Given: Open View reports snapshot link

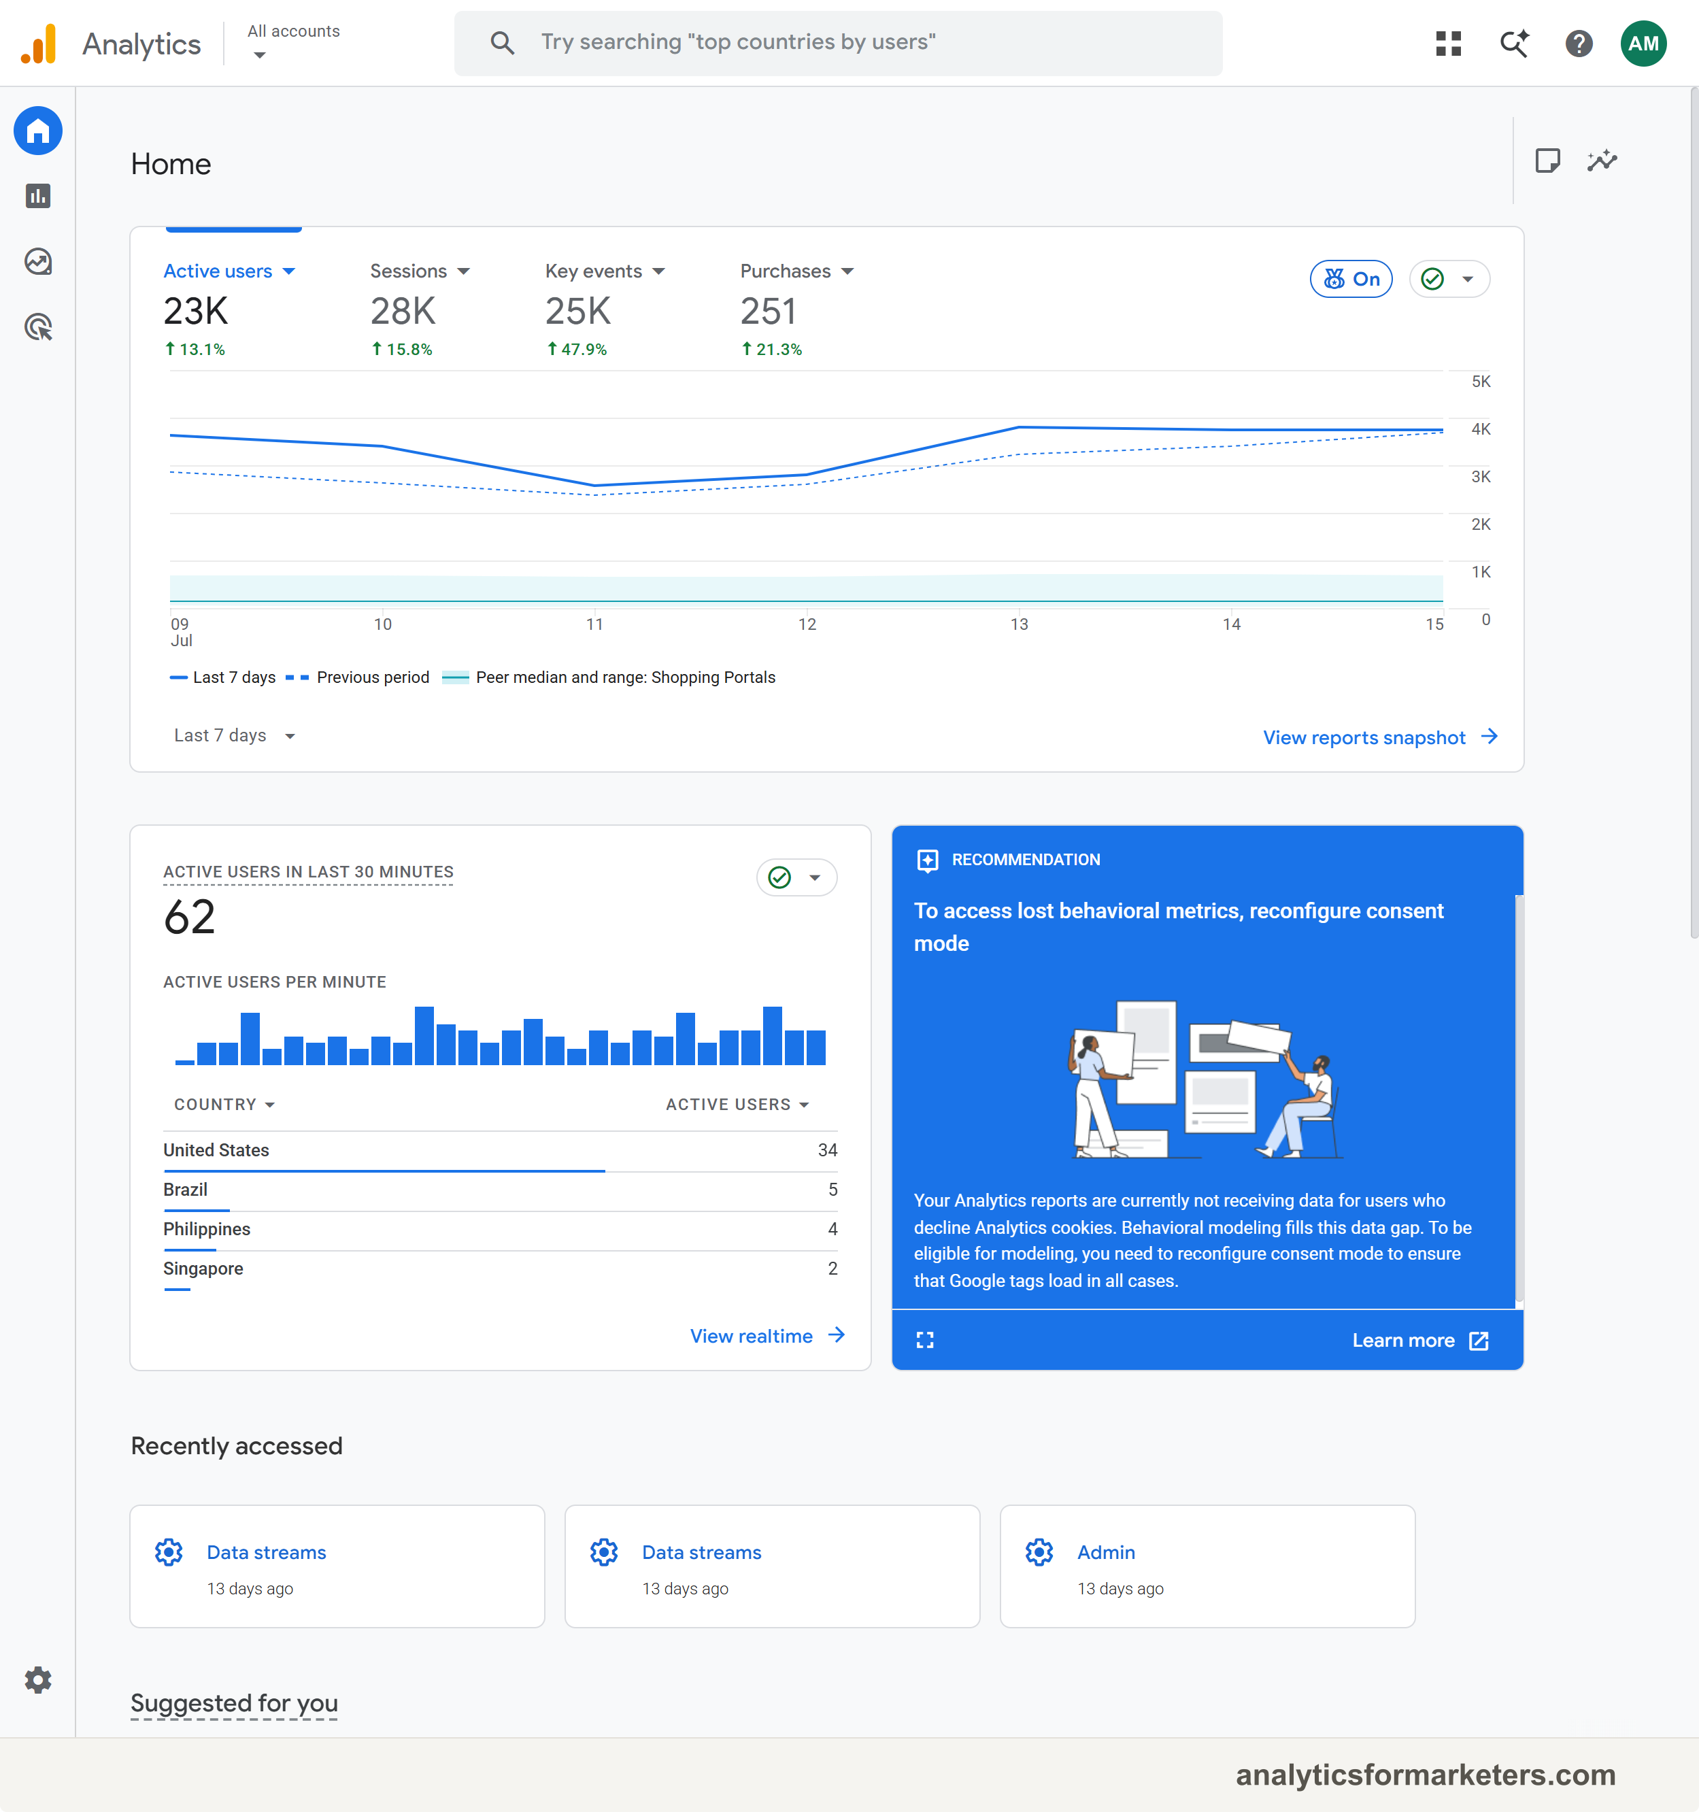Looking at the screenshot, I should click(1380, 737).
